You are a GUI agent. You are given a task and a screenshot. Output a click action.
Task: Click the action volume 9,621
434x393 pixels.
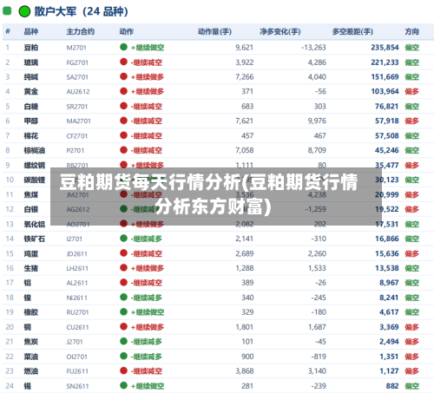tap(244, 48)
